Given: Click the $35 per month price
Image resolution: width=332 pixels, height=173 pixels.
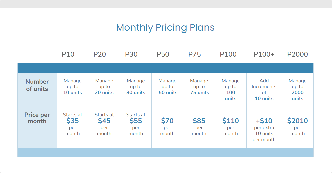Looking at the screenshot, I should (x=73, y=121).
